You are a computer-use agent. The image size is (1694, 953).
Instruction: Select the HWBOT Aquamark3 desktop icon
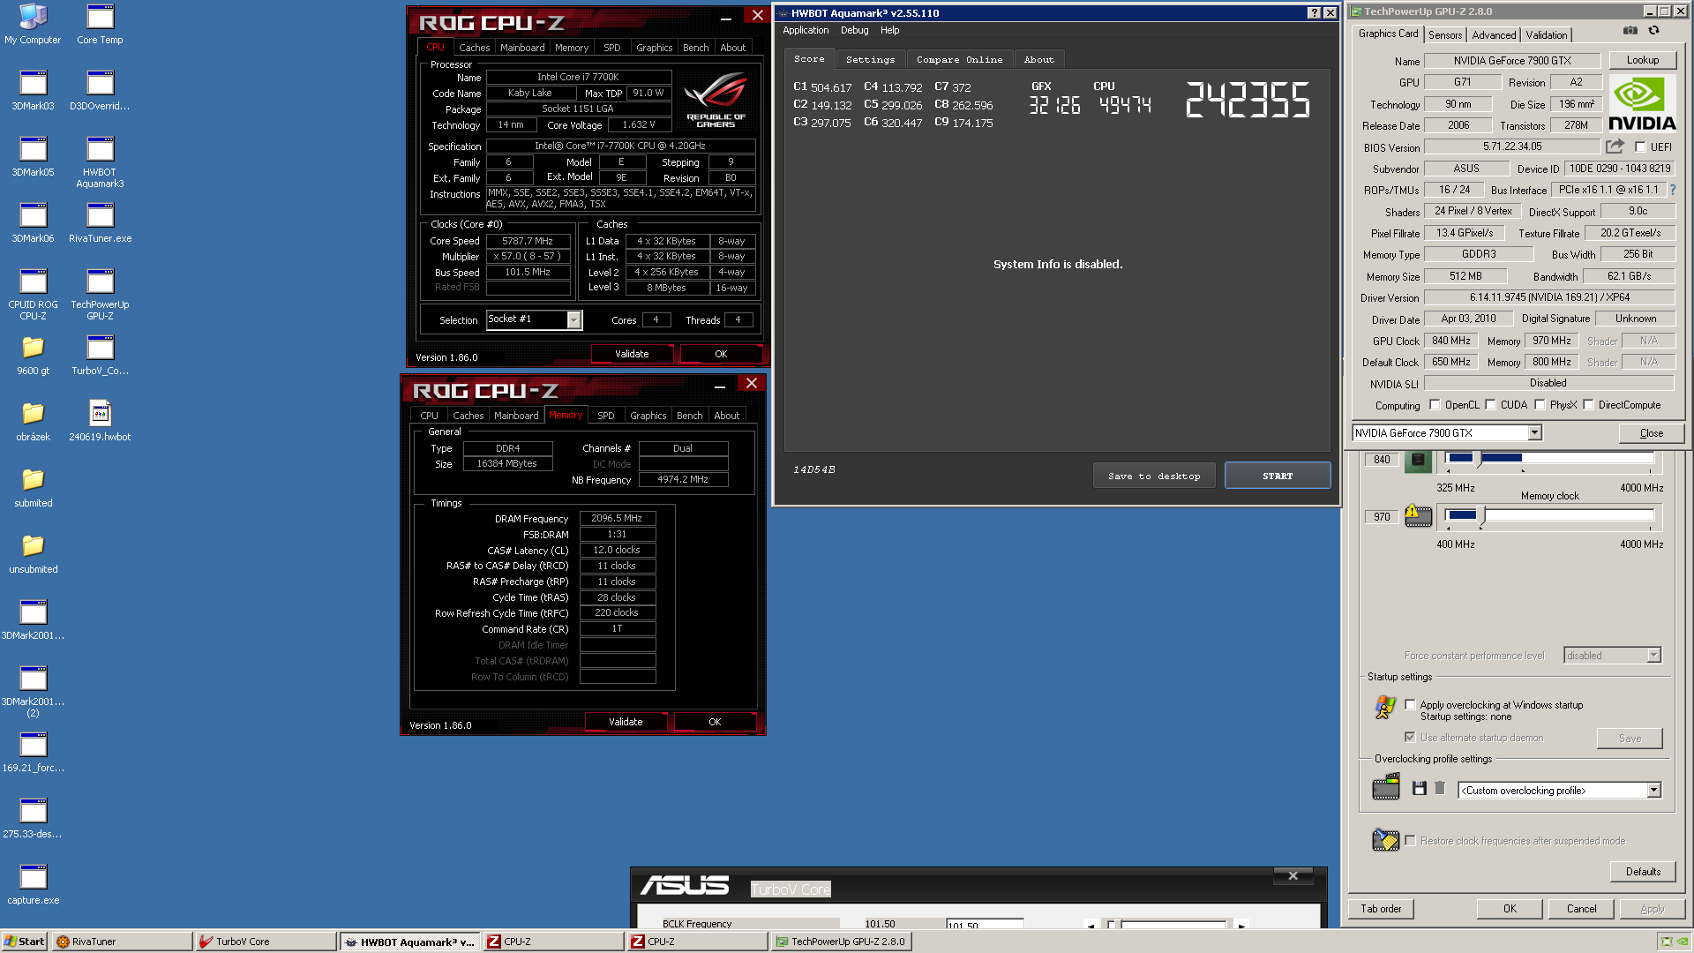100,162
